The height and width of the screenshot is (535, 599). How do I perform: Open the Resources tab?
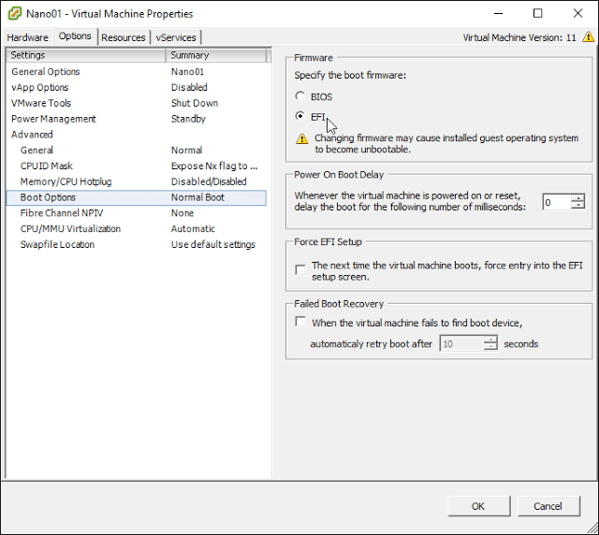(124, 37)
